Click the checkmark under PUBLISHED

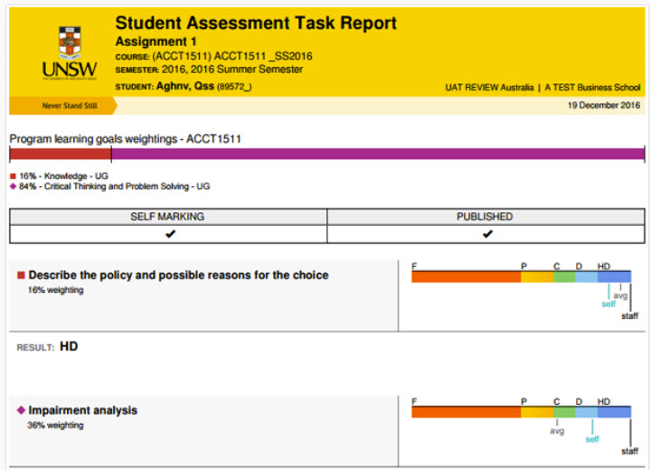tap(486, 234)
